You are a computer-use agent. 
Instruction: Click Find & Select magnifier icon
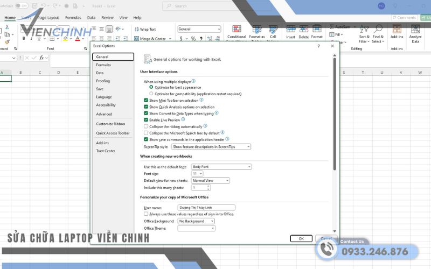pyautogui.click(x=378, y=29)
